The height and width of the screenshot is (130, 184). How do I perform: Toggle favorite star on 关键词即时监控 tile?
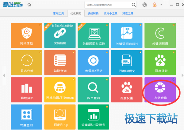coord(107,25)
